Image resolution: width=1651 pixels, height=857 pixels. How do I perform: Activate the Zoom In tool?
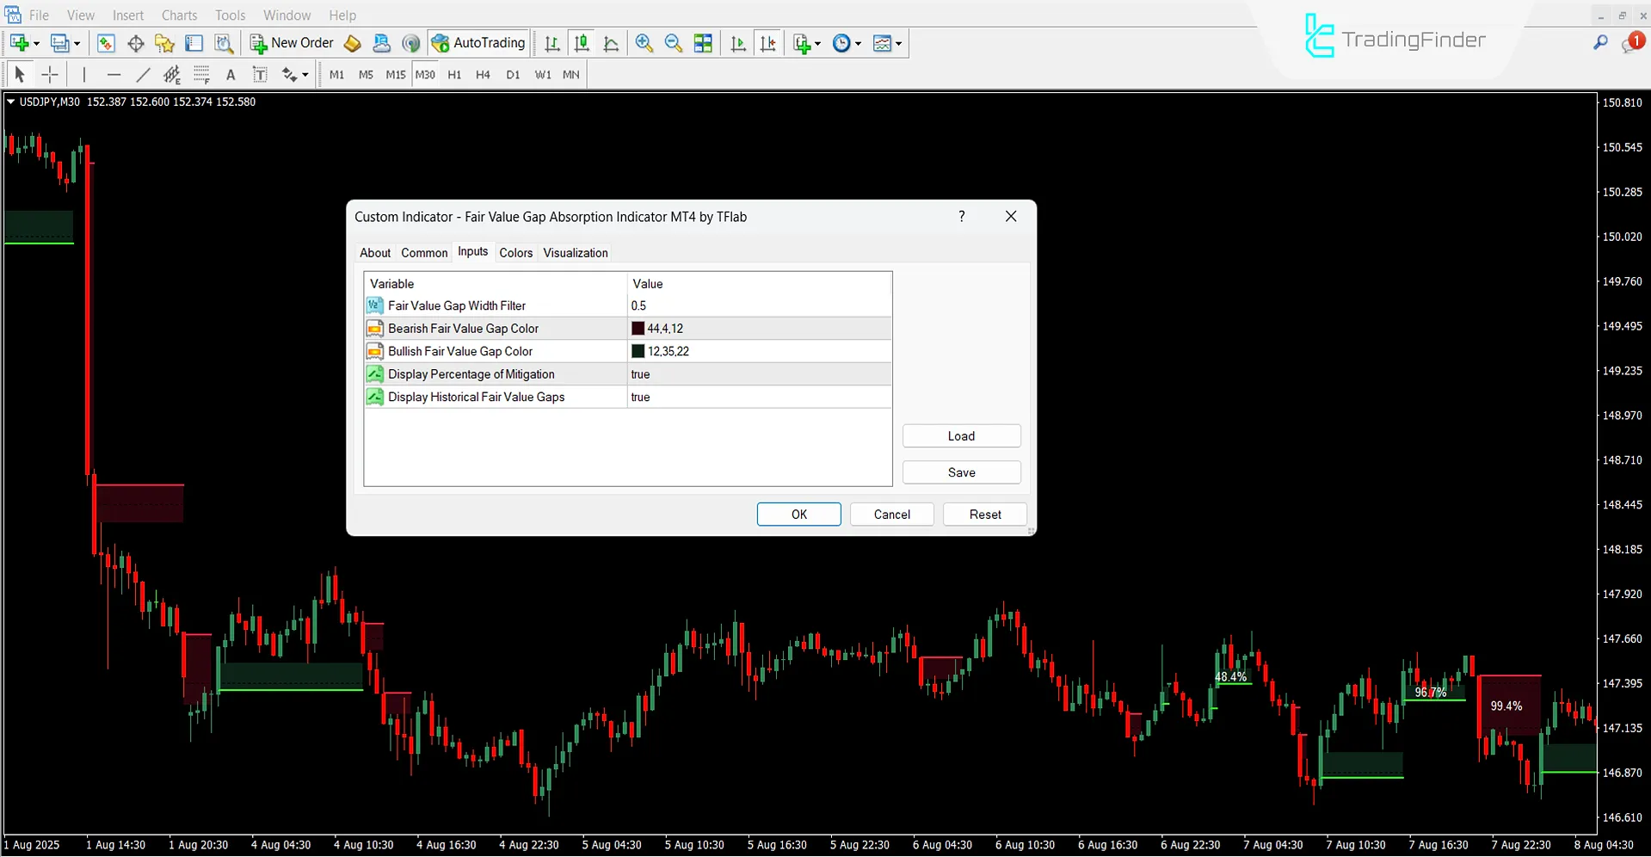[644, 43]
